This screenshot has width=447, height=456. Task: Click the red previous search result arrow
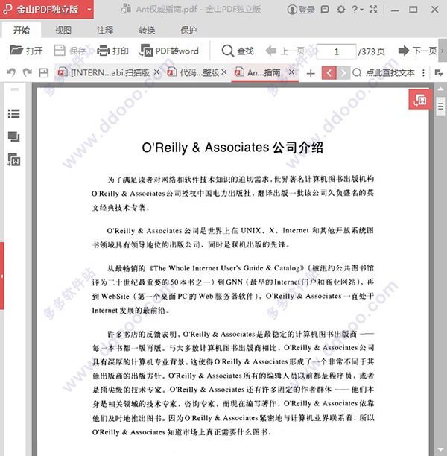tap(329, 73)
